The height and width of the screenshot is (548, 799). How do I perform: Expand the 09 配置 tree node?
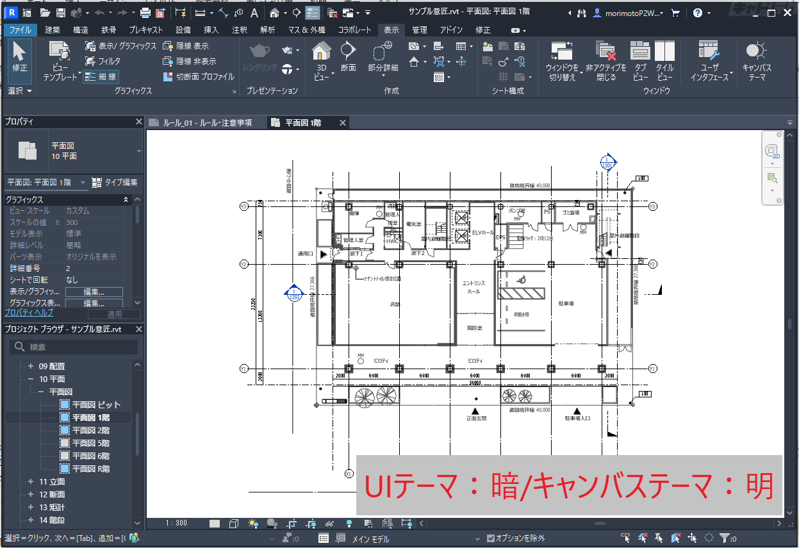point(29,366)
